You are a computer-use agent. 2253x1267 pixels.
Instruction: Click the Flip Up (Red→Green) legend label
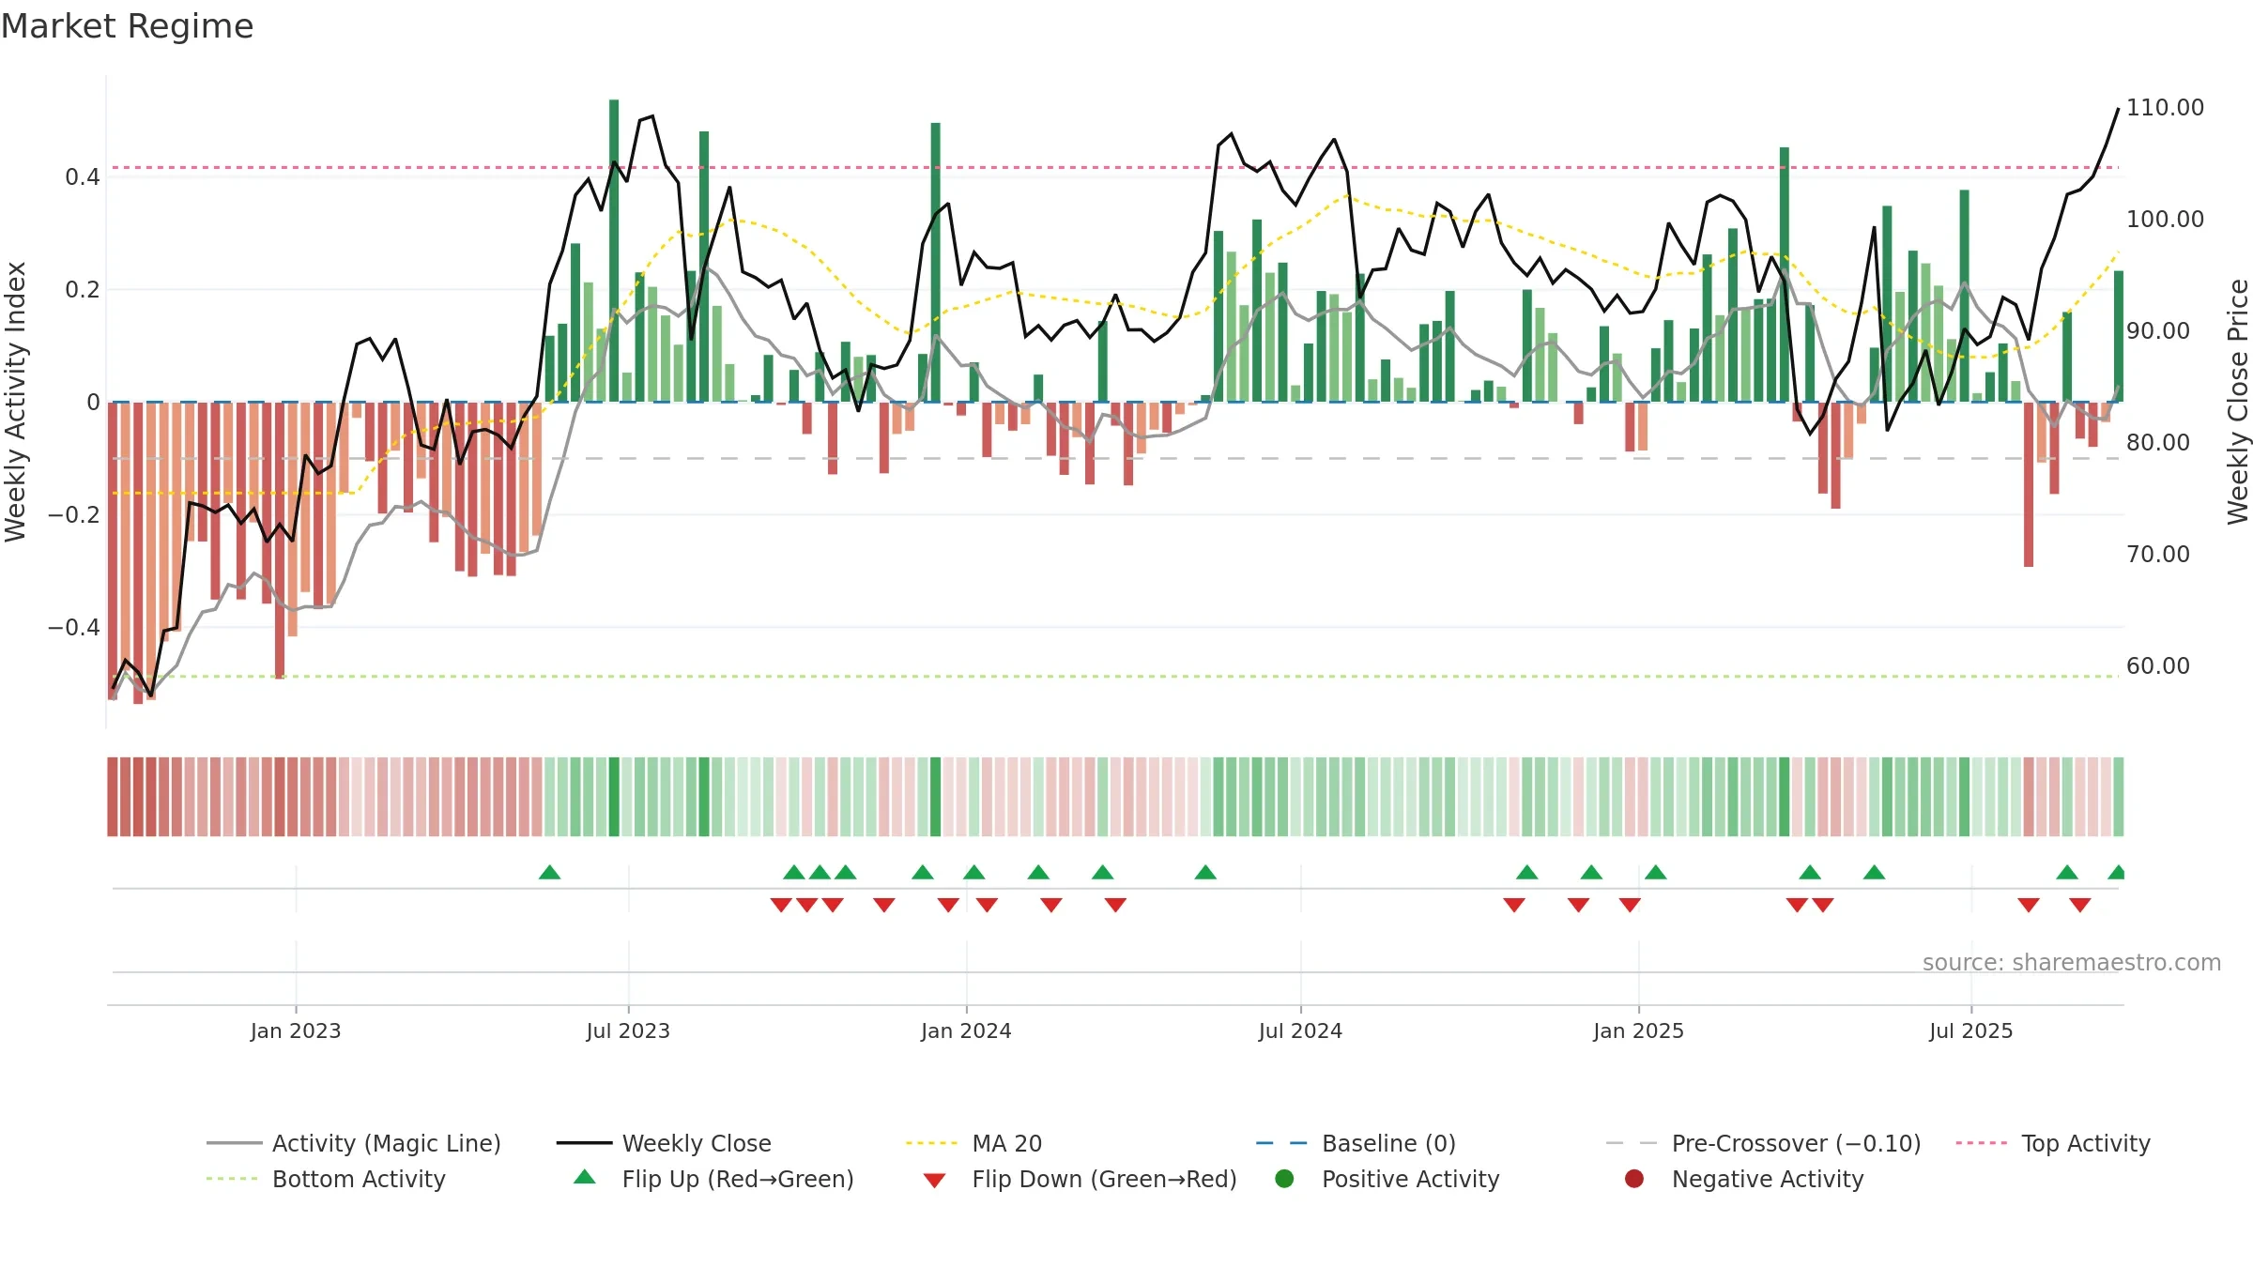pos(738,1179)
